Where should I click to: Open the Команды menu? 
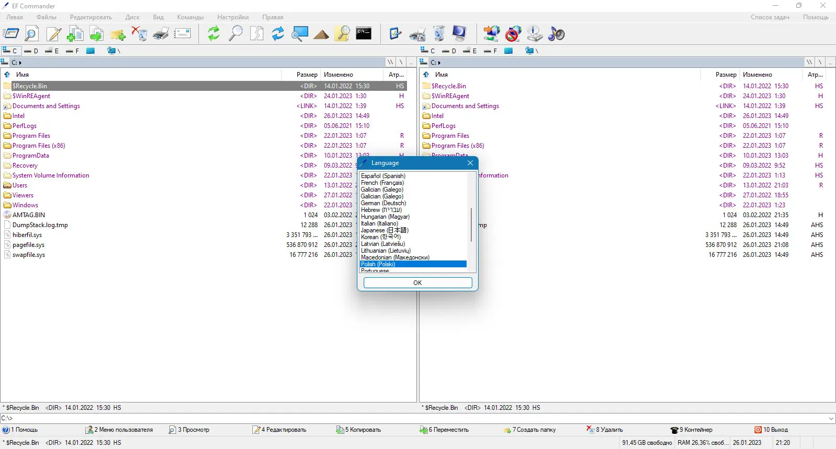coord(190,17)
